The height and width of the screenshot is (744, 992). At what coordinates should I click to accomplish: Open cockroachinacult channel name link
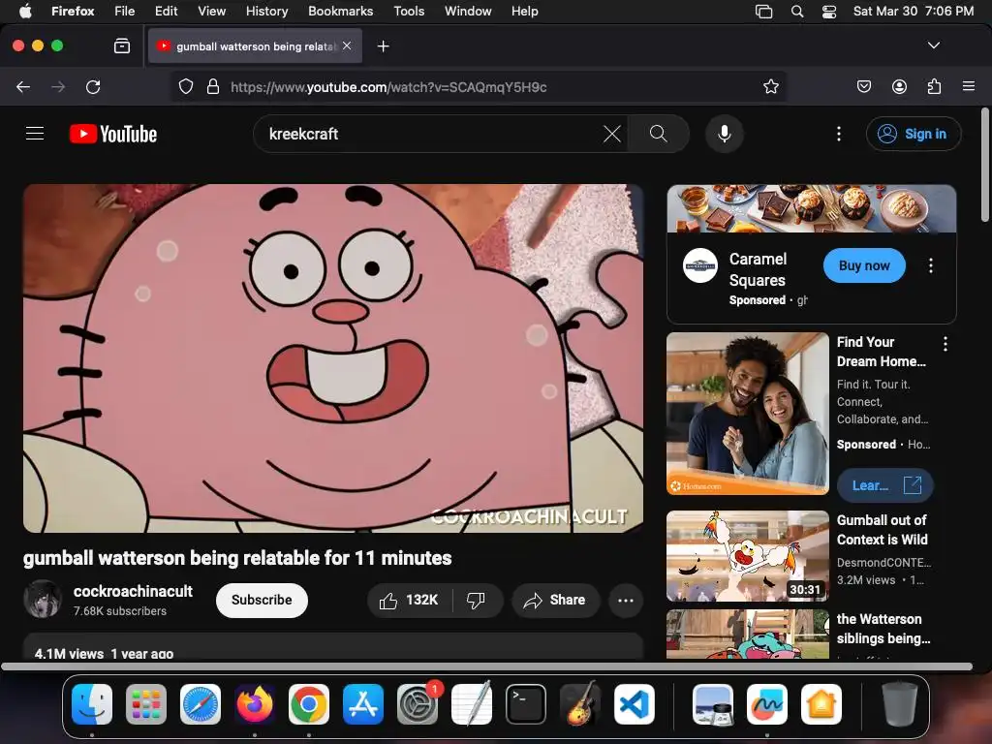click(x=133, y=591)
